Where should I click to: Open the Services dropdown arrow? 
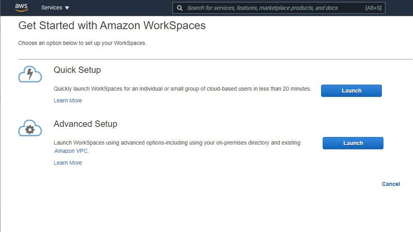(x=66, y=7)
